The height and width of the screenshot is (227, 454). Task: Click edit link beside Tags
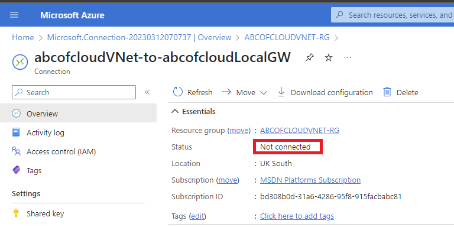coord(197,216)
